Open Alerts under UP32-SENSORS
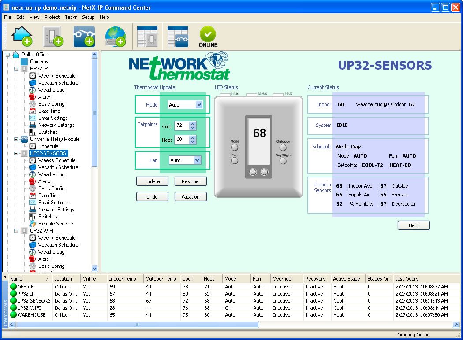The width and height of the screenshot is (463, 340). pyautogui.click(x=44, y=181)
